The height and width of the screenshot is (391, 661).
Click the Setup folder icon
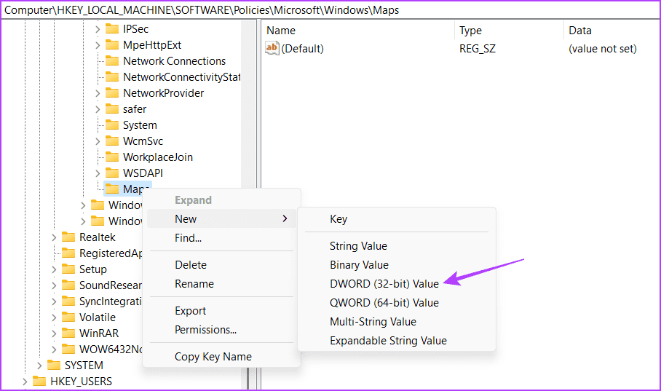(x=68, y=269)
